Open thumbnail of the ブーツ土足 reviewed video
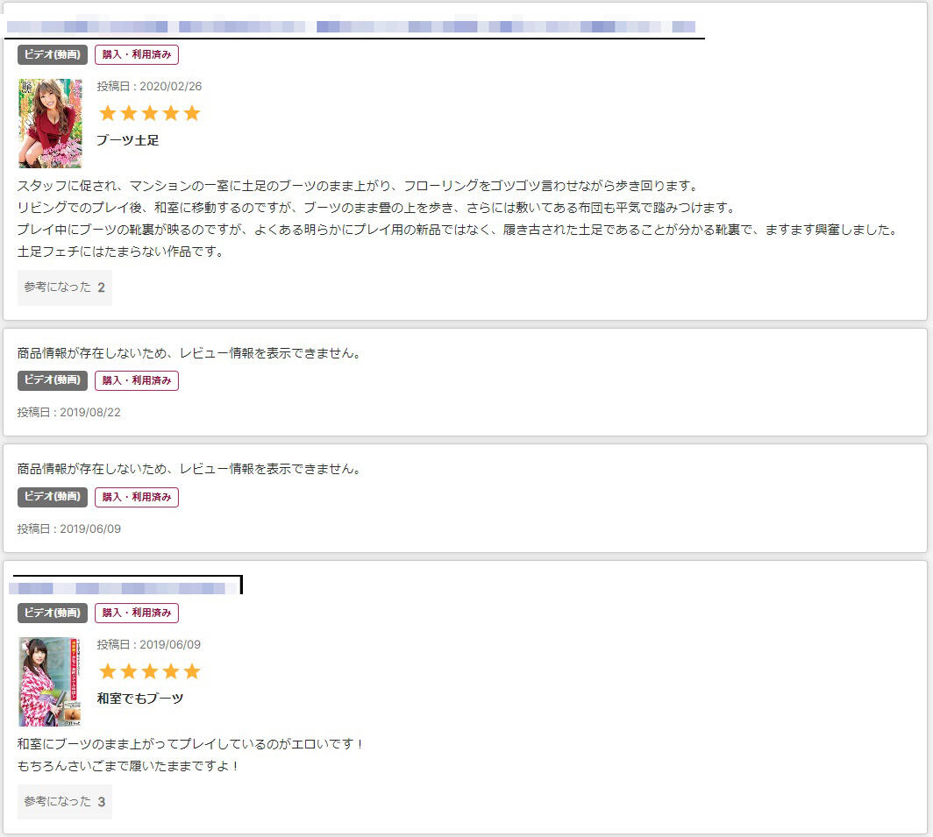Screen dimensions: 933x837 click(x=50, y=124)
